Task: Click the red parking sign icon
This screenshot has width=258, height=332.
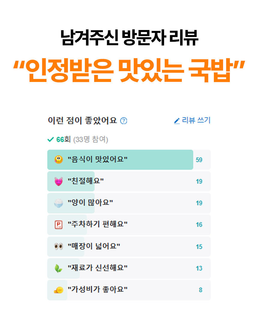Action: [58, 225]
